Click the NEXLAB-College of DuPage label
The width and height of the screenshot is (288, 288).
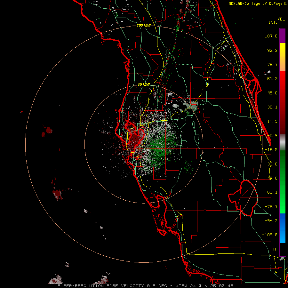(256, 4)
